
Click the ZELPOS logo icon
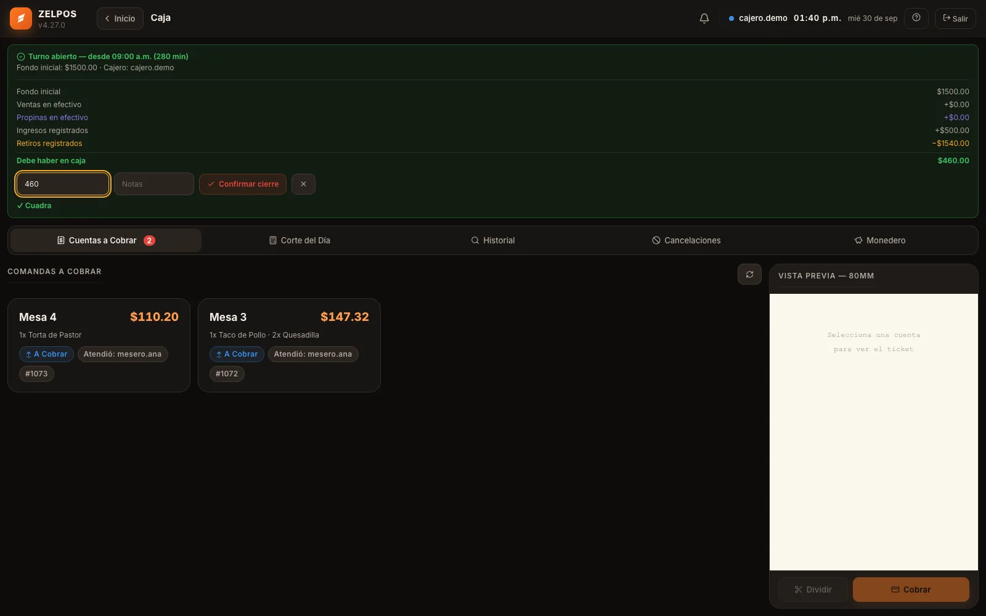[x=21, y=18]
